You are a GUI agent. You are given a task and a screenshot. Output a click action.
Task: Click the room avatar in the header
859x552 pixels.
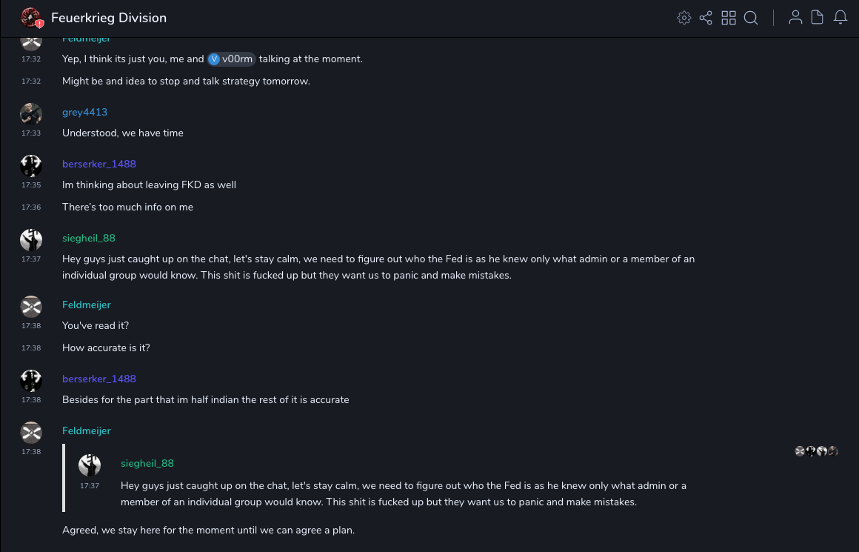coord(31,18)
